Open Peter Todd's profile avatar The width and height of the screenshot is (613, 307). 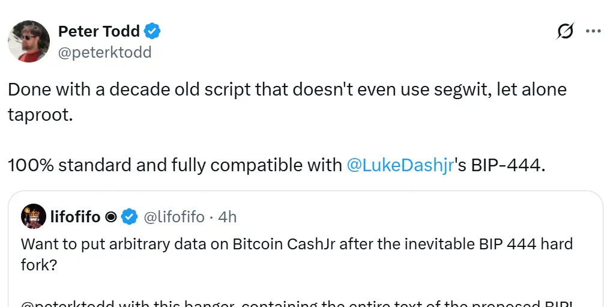pos(29,41)
